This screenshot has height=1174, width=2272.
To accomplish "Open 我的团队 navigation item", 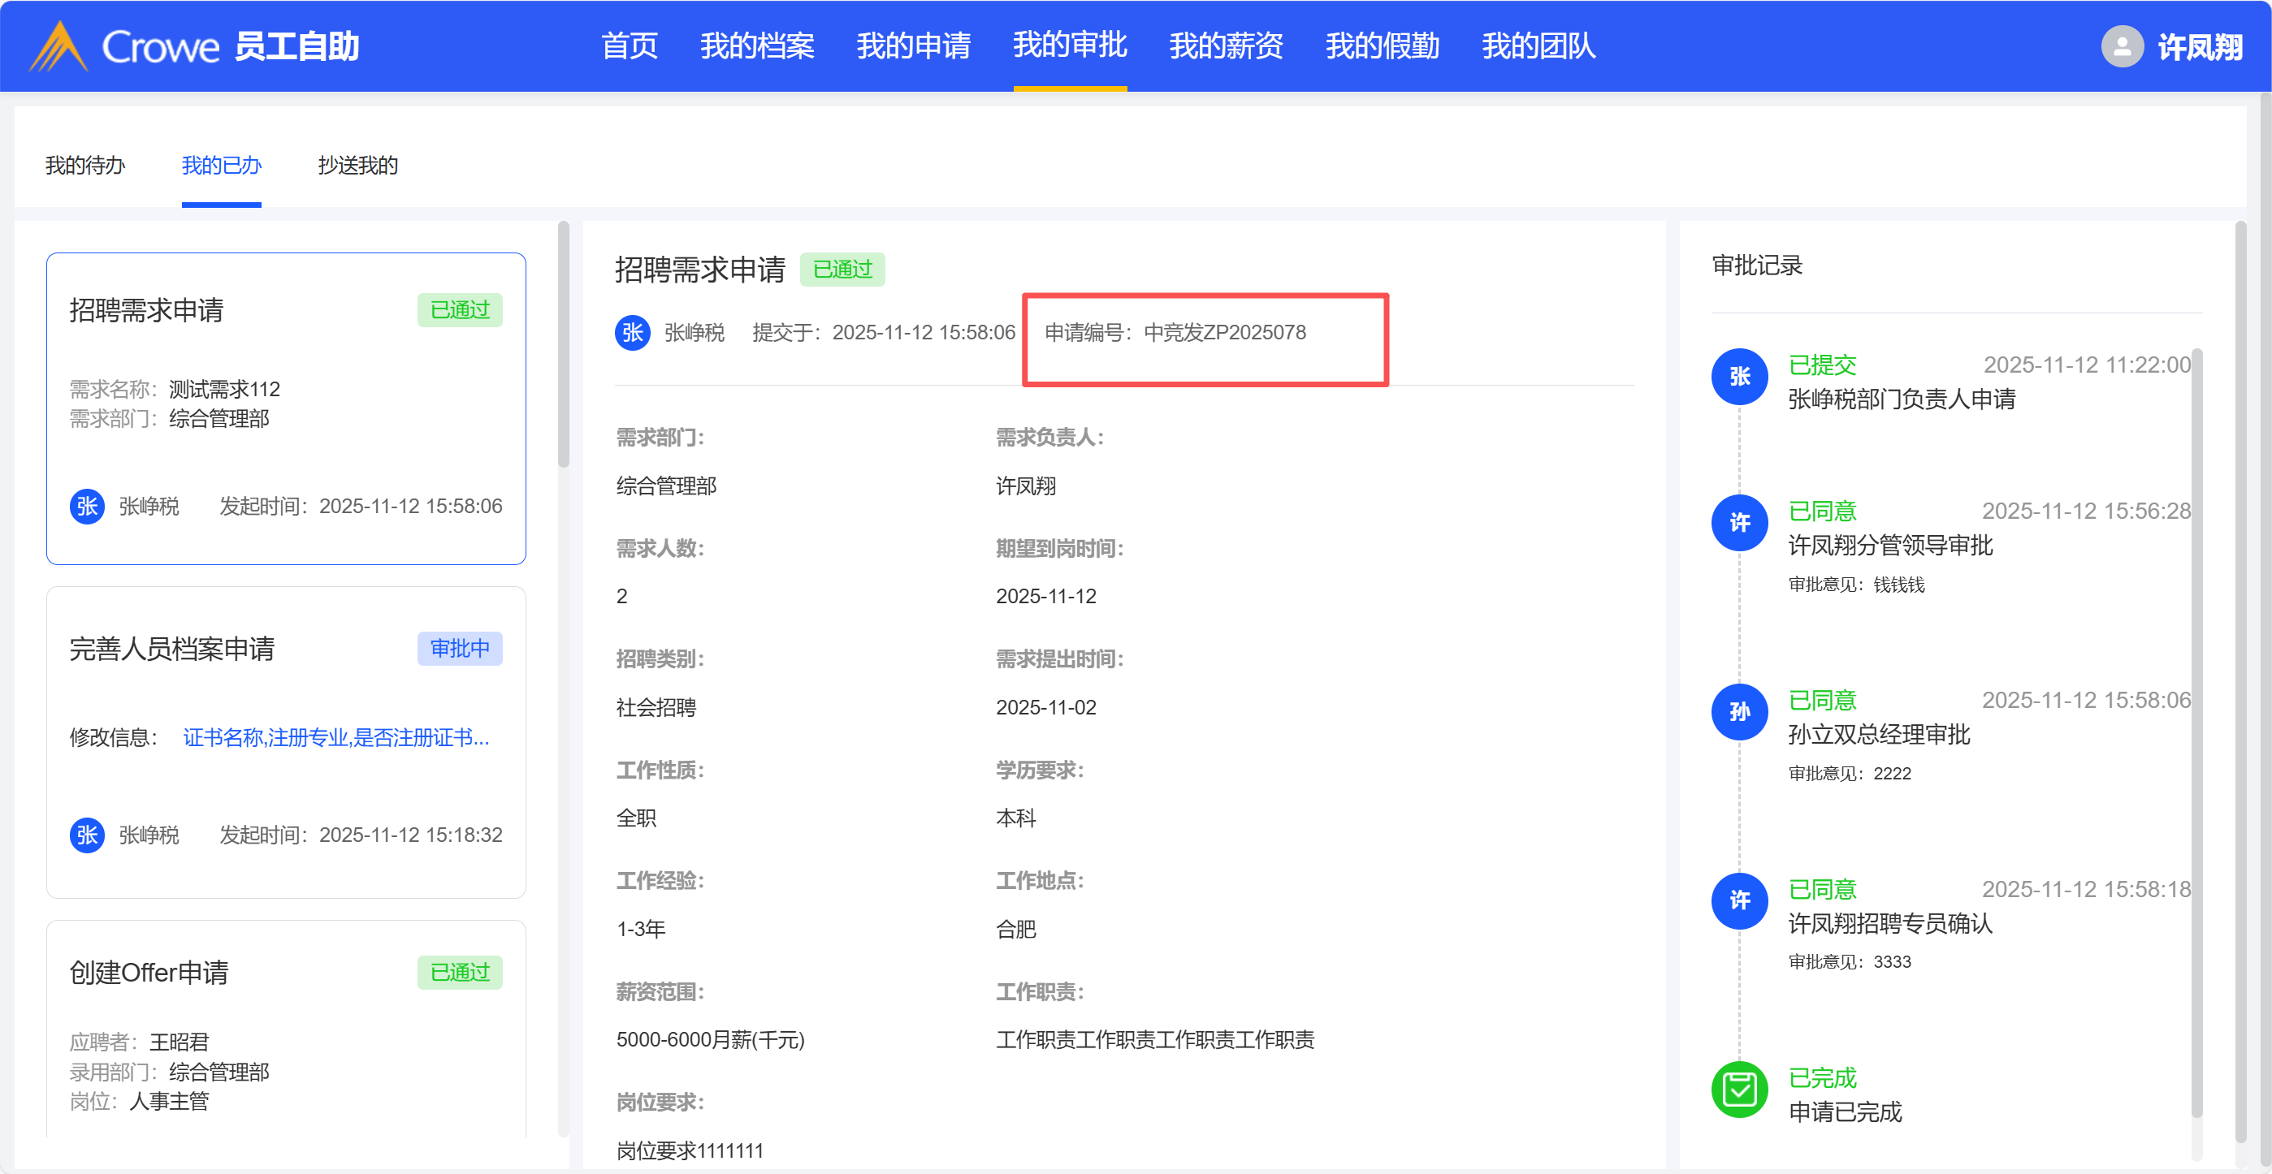I will coord(1538,45).
